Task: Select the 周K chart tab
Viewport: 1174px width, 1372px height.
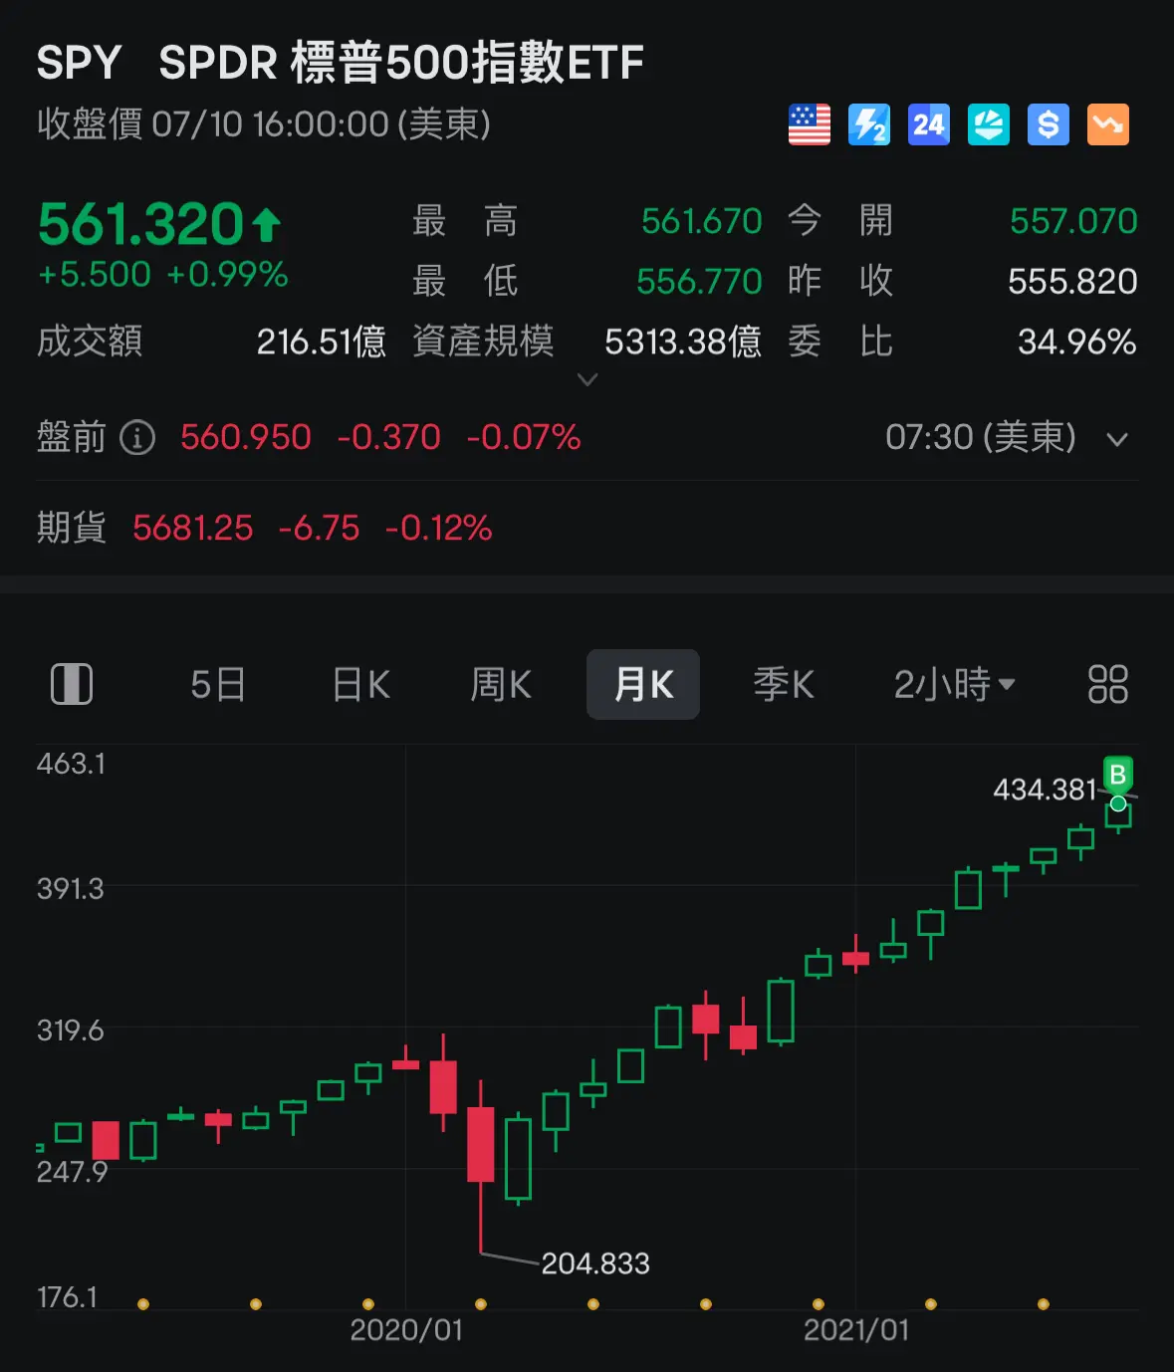Action: pyautogui.click(x=501, y=684)
